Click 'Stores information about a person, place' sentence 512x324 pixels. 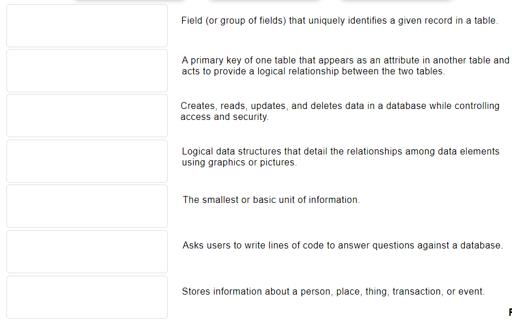pos(333,291)
